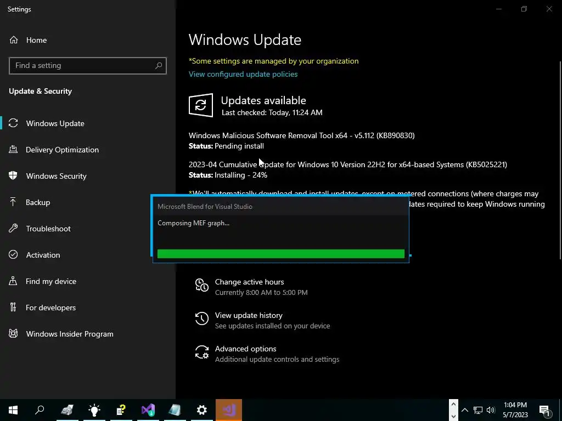Viewport: 562px width, 421px height.
Task: Switch to Blend for Visual Studio taskbar icon
Action: (229, 410)
